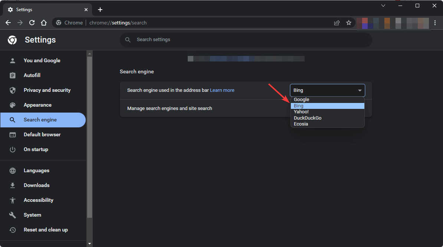Share this page via share icon
Image resolution: width=443 pixels, height=247 pixels.
pyautogui.click(x=337, y=23)
